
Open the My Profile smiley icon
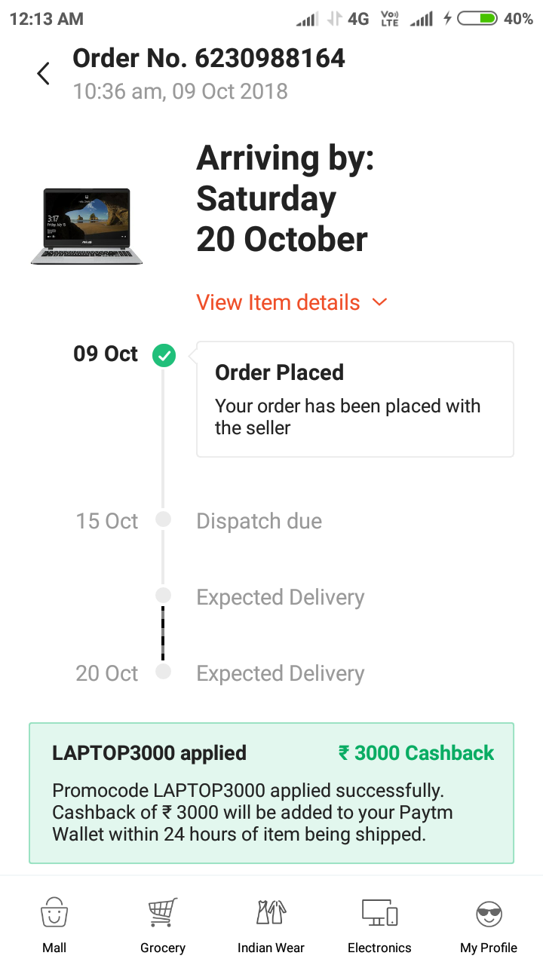489,914
